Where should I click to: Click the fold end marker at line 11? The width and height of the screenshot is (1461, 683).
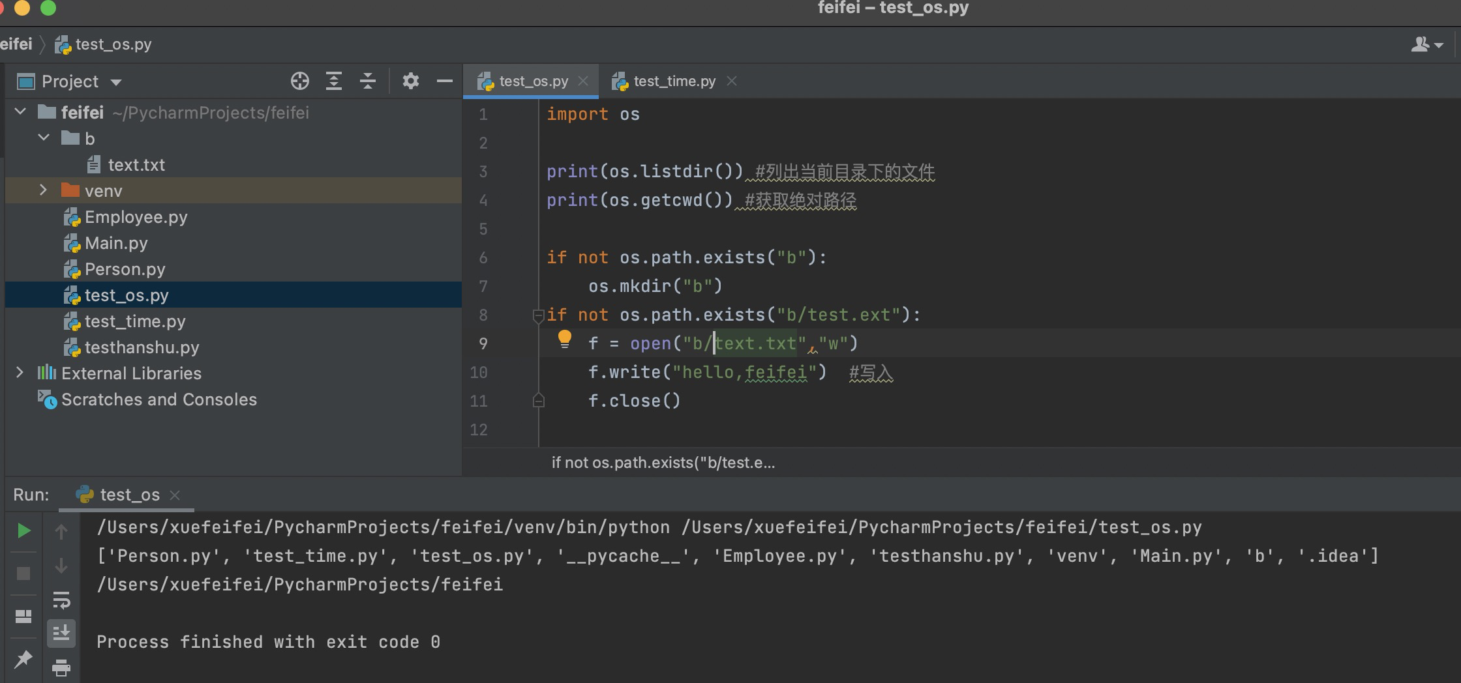click(538, 400)
